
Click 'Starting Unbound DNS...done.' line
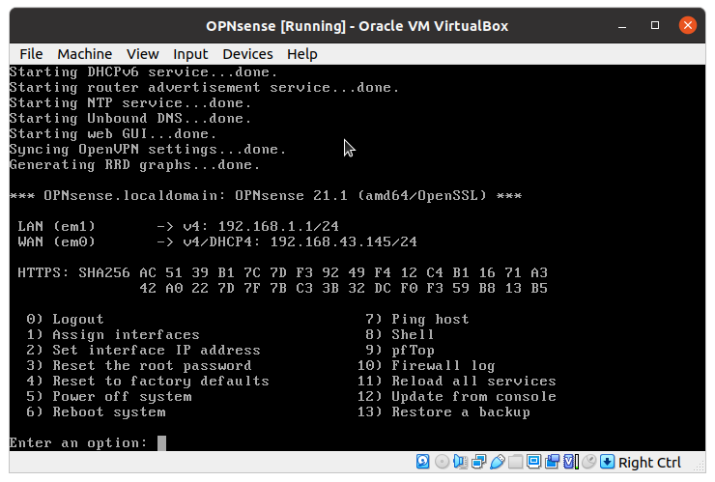[130, 119]
